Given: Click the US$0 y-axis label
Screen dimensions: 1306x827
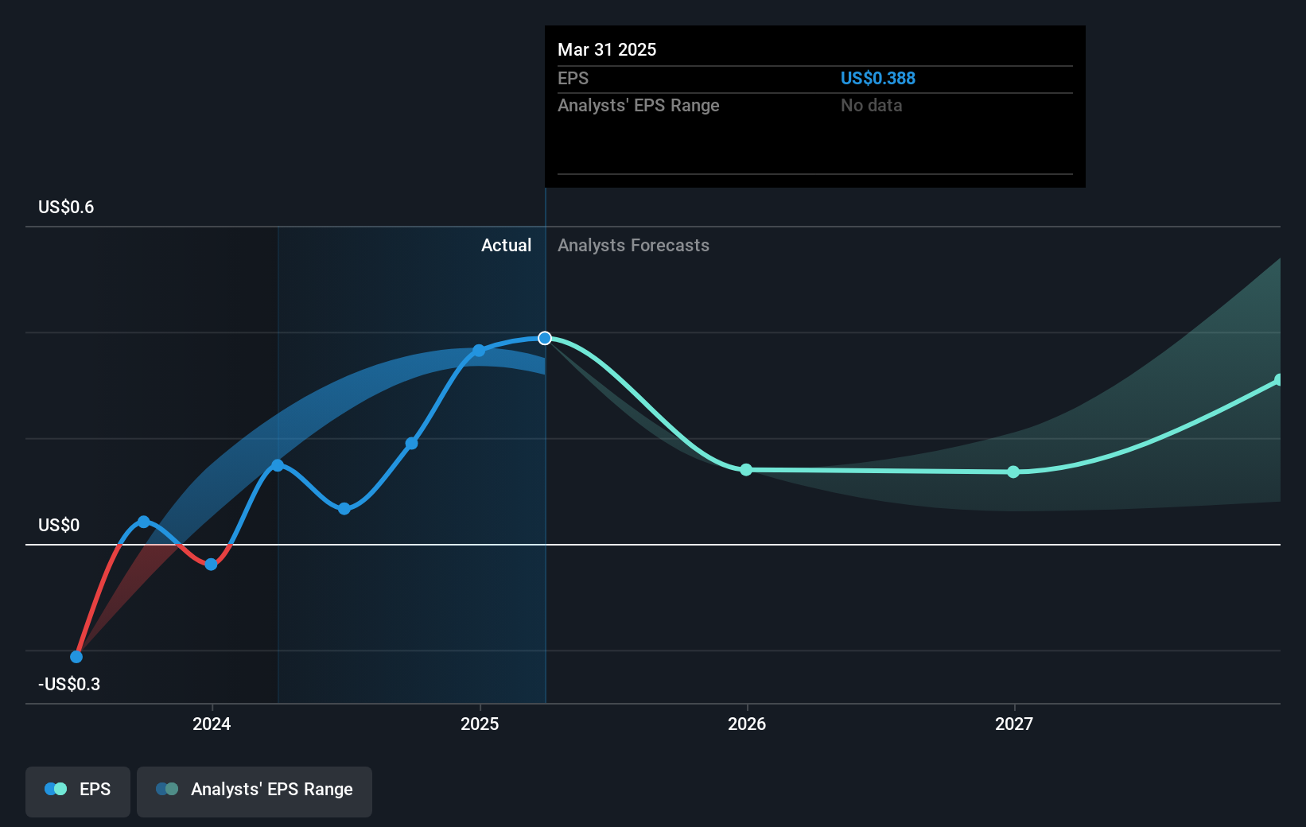Looking at the screenshot, I should (59, 525).
